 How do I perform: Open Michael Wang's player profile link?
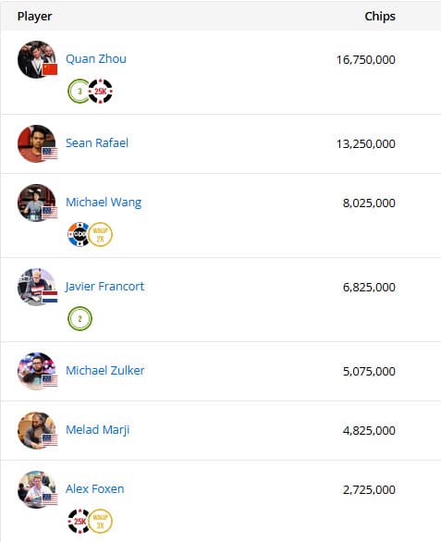(x=104, y=203)
